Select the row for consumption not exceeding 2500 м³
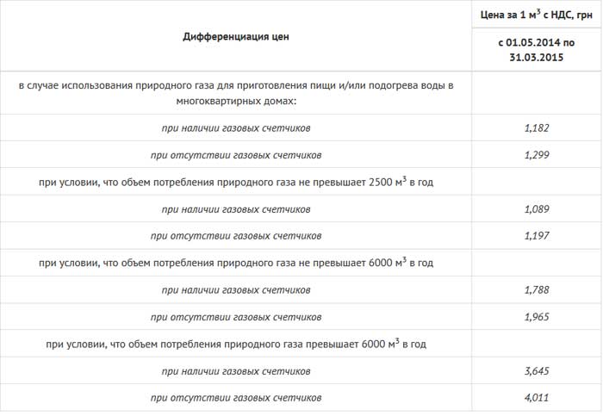The height and width of the screenshot is (416, 603). pyautogui.click(x=236, y=183)
